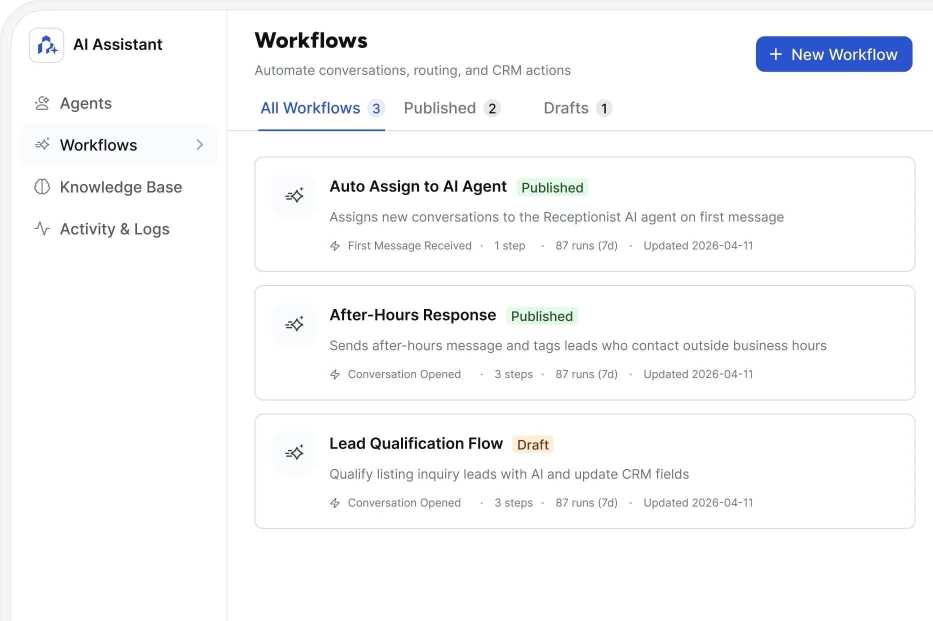Click the Lead Qualification Flow workflow icon
Viewport: 933px width, 621px height.
pos(294,452)
